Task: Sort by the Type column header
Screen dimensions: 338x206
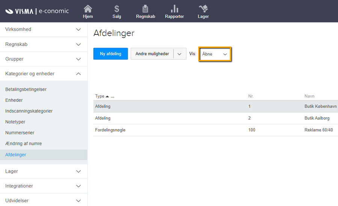Action: click(x=100, y=96)
